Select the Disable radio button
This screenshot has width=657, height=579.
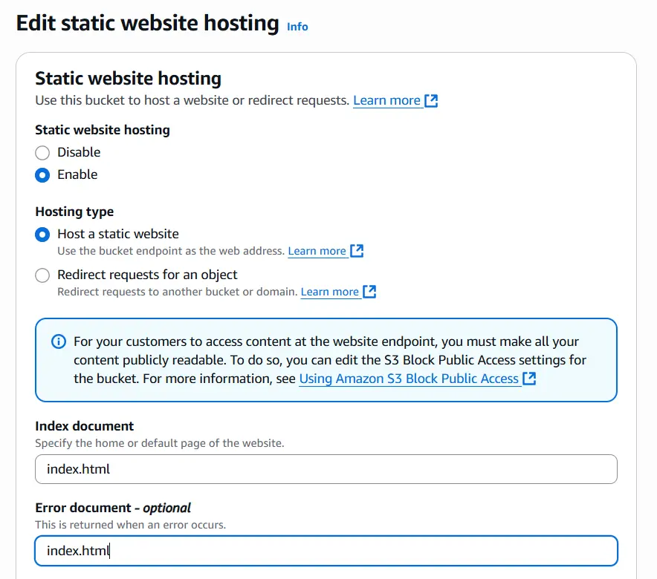pos(43,152)
